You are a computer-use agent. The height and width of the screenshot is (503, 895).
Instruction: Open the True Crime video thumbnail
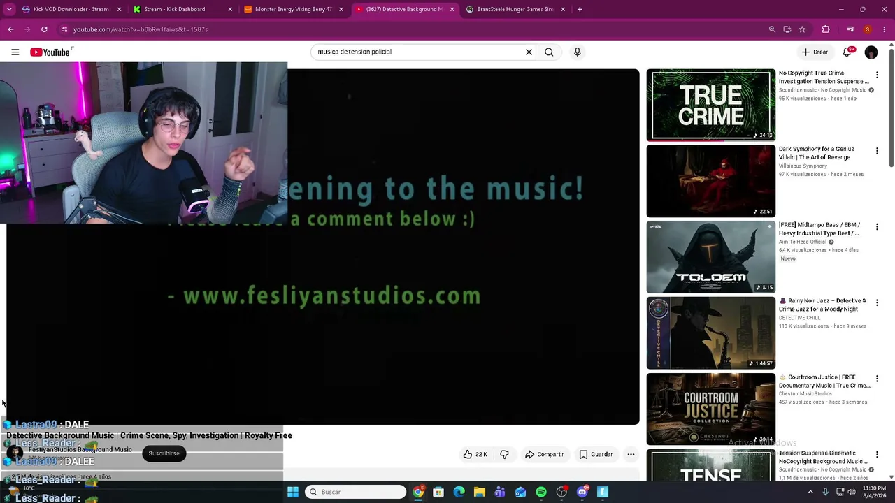[711, 105]
